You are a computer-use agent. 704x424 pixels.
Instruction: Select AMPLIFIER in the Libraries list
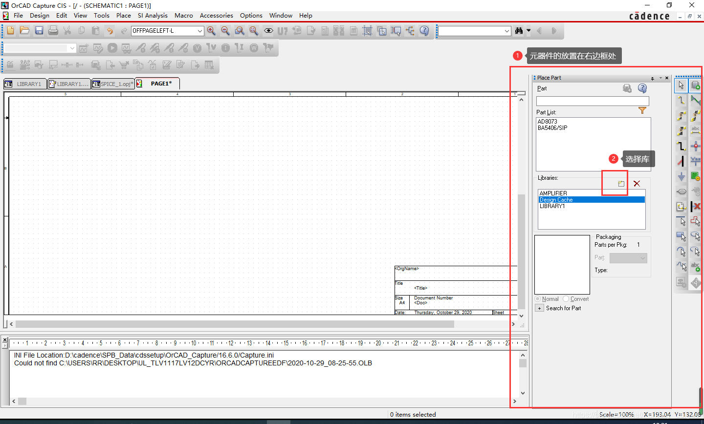pos(553,193)
